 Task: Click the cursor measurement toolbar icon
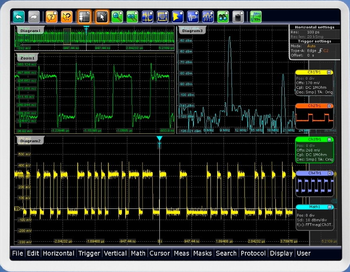coord(148,17)
